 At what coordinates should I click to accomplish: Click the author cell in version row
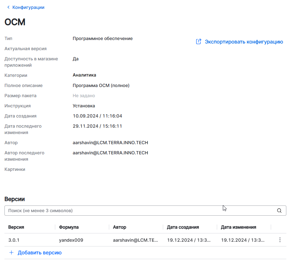tap(135, 240)
